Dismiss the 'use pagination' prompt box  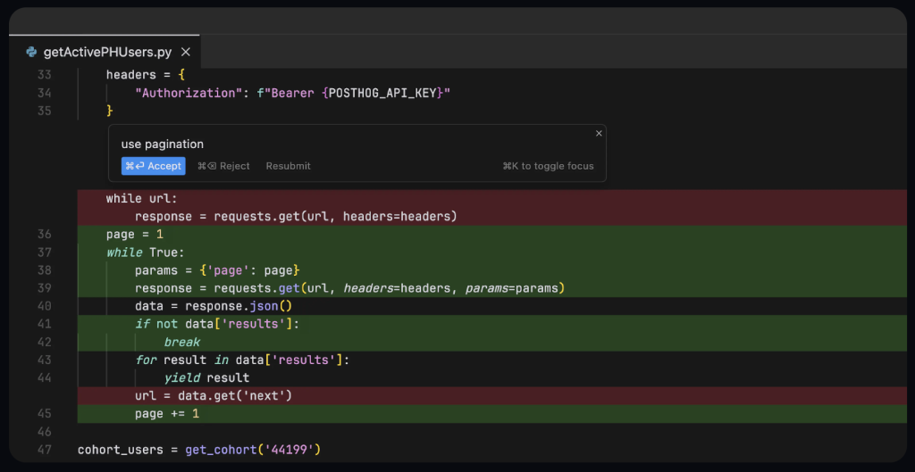pos(599,133)
